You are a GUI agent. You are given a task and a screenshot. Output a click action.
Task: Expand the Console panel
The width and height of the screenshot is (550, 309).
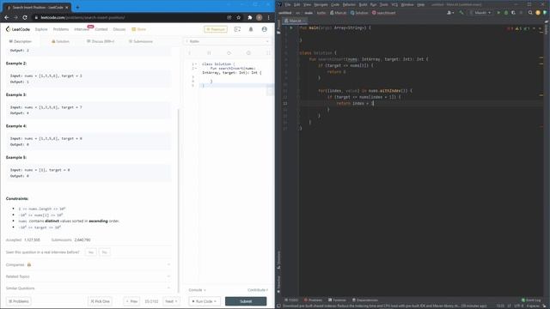coord(197,290)
